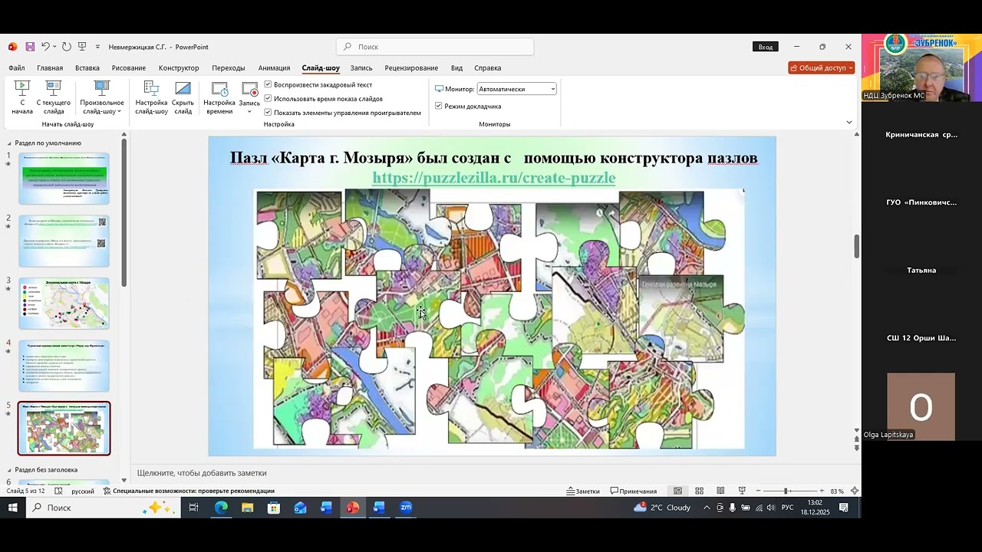The height and width of the screenshot is (552, 982).
Task: Click 'Настройка времени' rehearse timings icon
Action: (x=219, y=97)
